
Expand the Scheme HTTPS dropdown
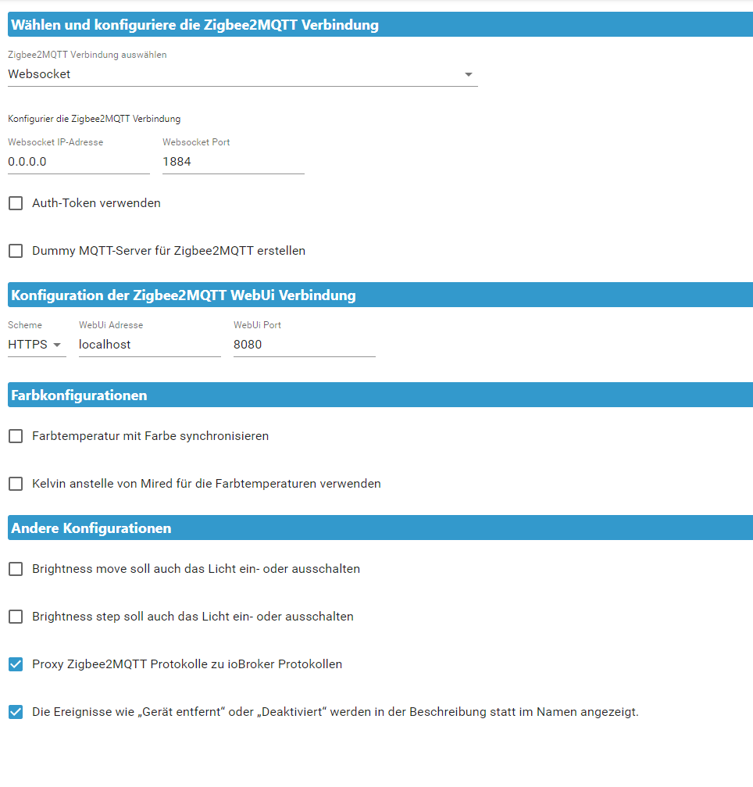37,345
